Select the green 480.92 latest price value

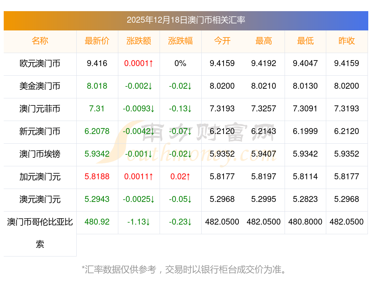point(97,222)
